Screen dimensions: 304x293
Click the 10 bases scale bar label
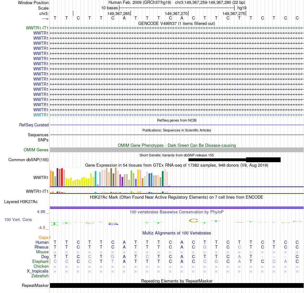109,8
